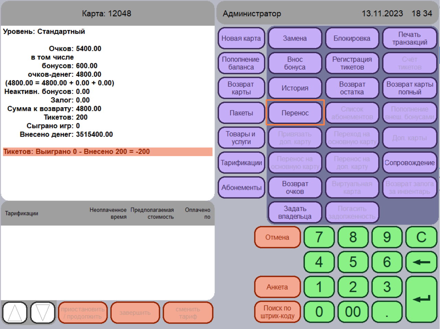Open the Новая карта function
The height and width of the screenshot is (329, 440).
click(x=241, y=38)
